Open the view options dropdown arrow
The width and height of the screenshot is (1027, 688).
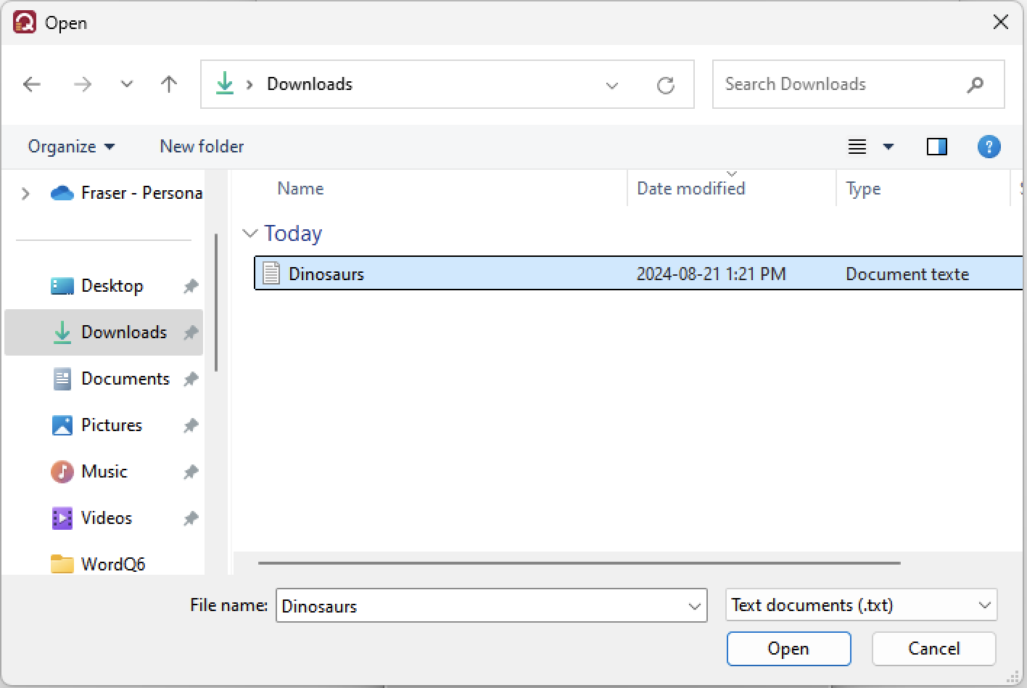888,147
